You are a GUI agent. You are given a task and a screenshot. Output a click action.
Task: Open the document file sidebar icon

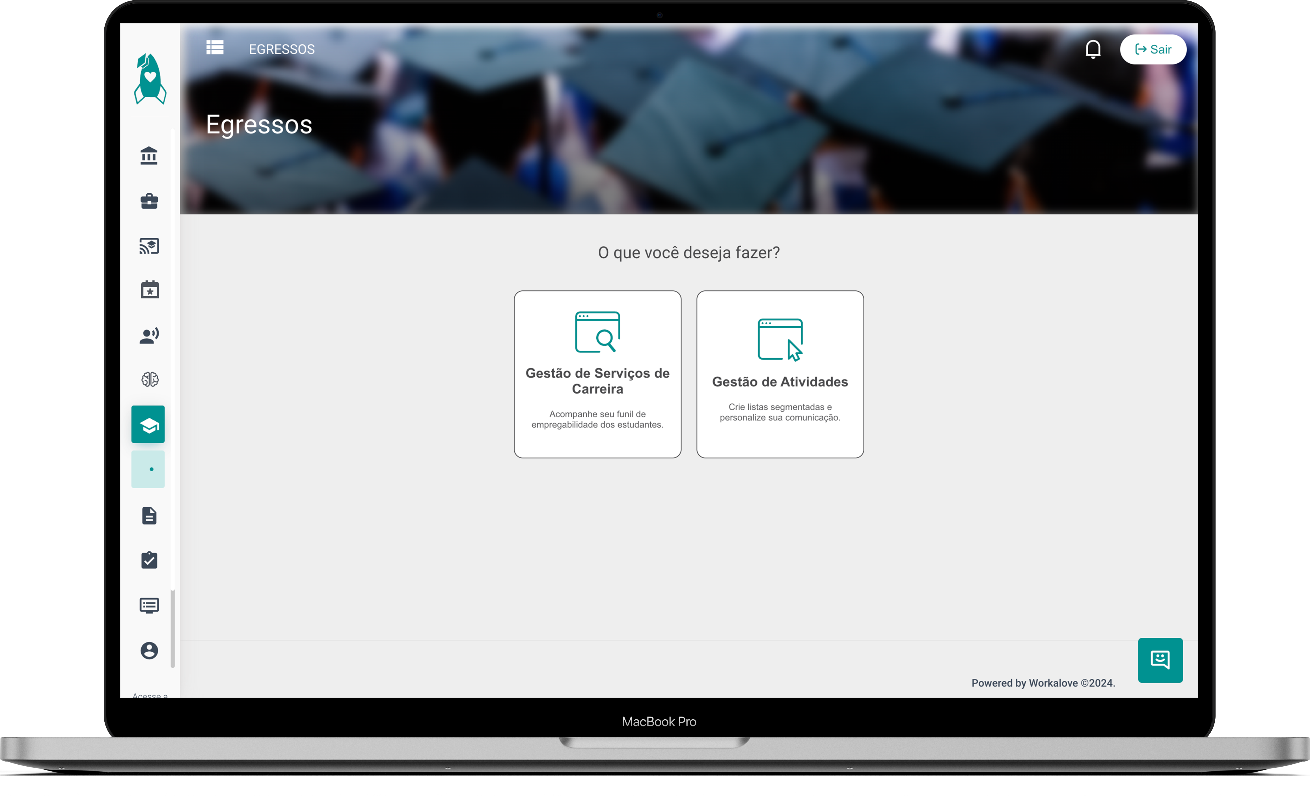(149, 515)
